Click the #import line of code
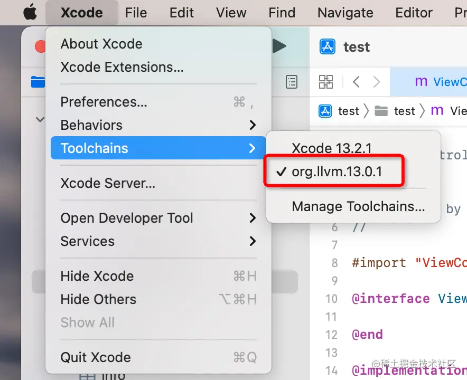Screen dimensions: 467x380 (409, 263)
